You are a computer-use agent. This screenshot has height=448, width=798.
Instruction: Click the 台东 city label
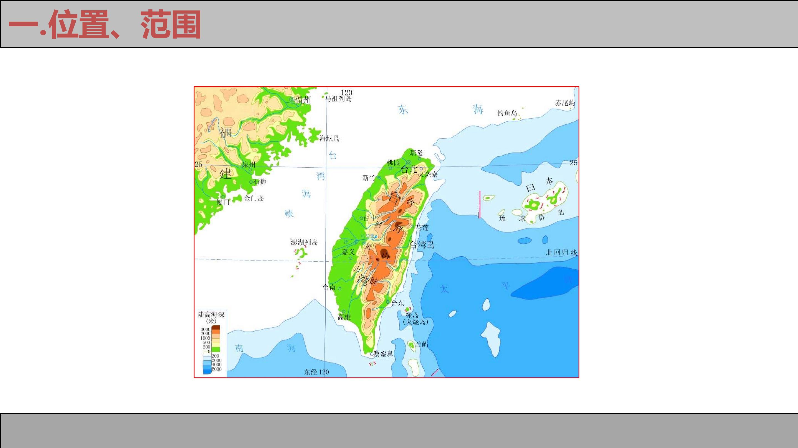[398, 303]
